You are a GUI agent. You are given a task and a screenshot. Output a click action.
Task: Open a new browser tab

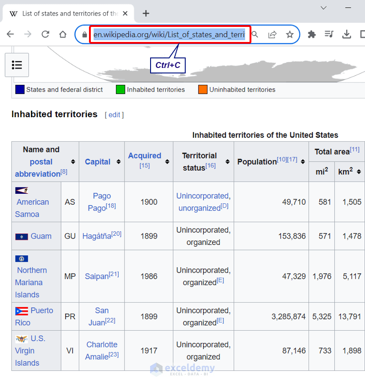coord(146,13)
